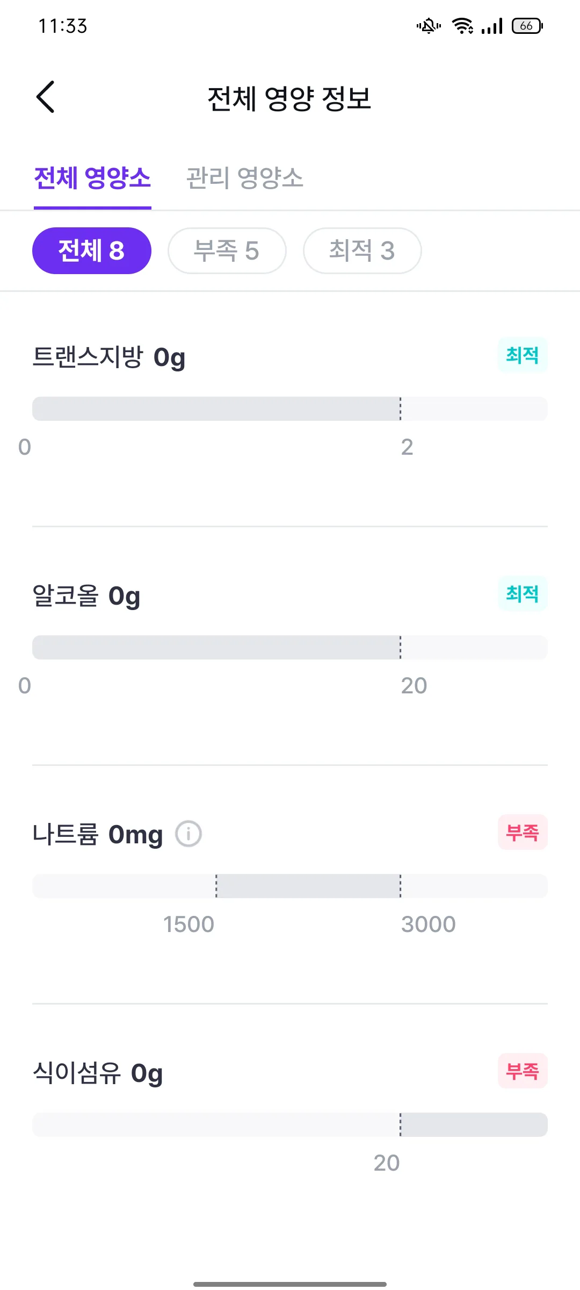580x1290 pixels.
Task: Tap the 알코올 0g label
Action: click(x=86, y=596)
